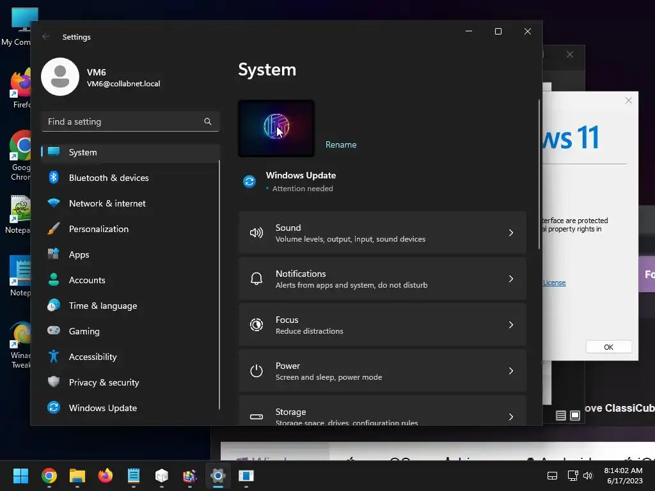
Task: Open Notepad from the taskbar
Action: 134,476
